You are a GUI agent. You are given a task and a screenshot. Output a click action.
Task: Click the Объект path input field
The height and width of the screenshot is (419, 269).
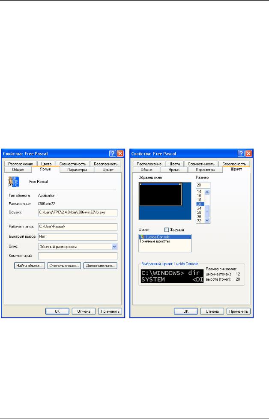click(78, 212)
